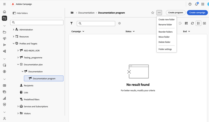Collapse Profiles and Targets node

[13, 44]
